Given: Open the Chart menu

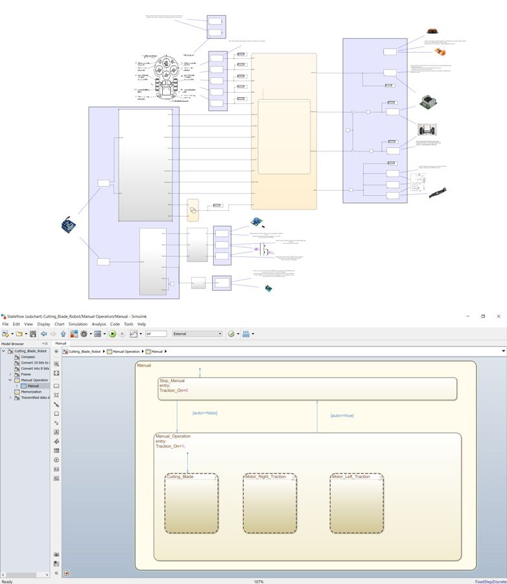Looking at the screenshot, I should pyautogui.click(x=59, y=324).
